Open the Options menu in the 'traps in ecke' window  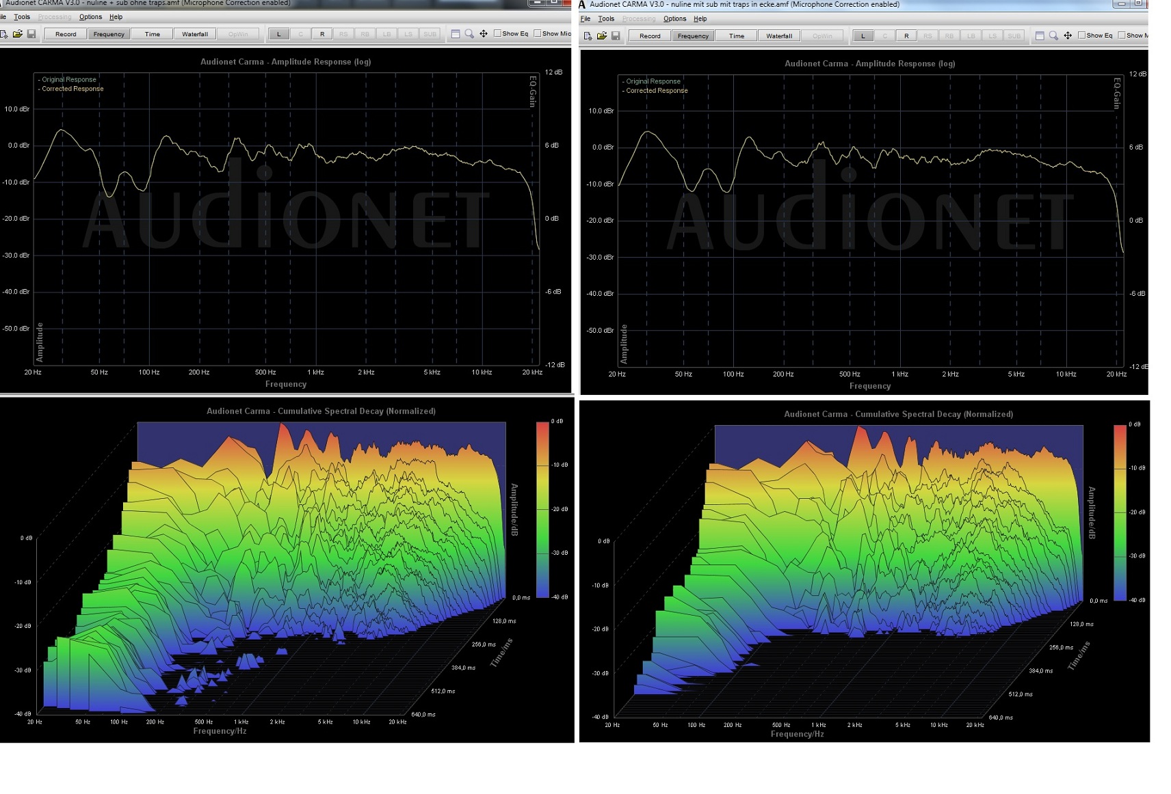coord(674,19)
